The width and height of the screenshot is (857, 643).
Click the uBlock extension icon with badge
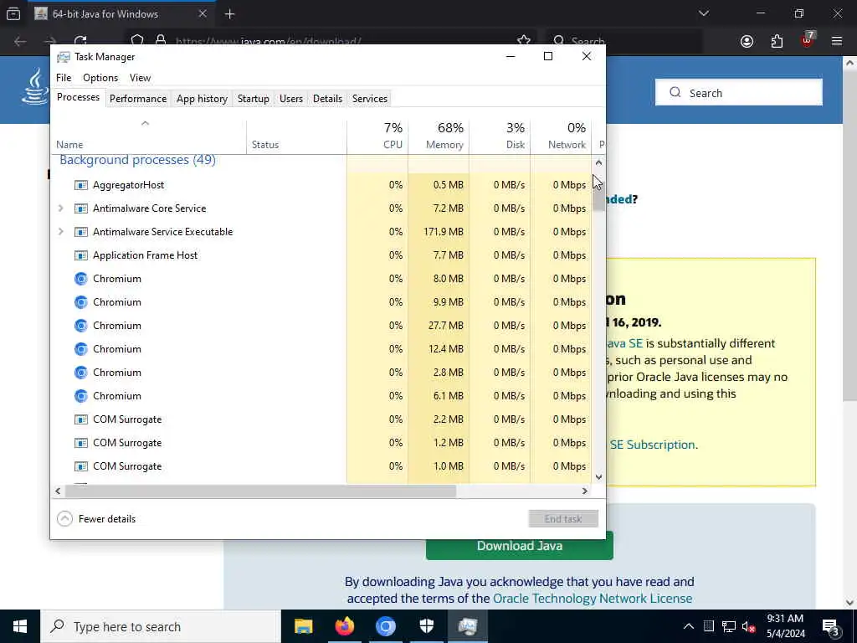click(x=808, y=40)
